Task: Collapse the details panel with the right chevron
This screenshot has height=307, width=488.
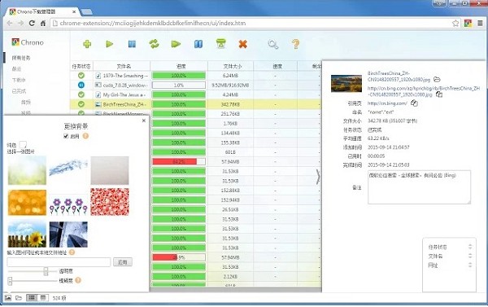Action: tap(318, 177)
